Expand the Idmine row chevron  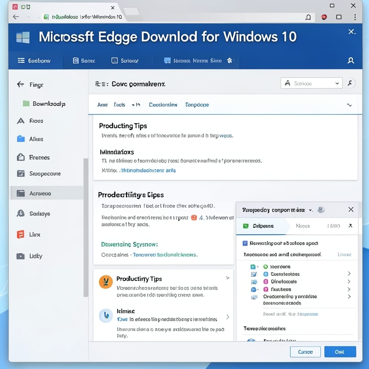pyautogui.click(x=228, y=317)
